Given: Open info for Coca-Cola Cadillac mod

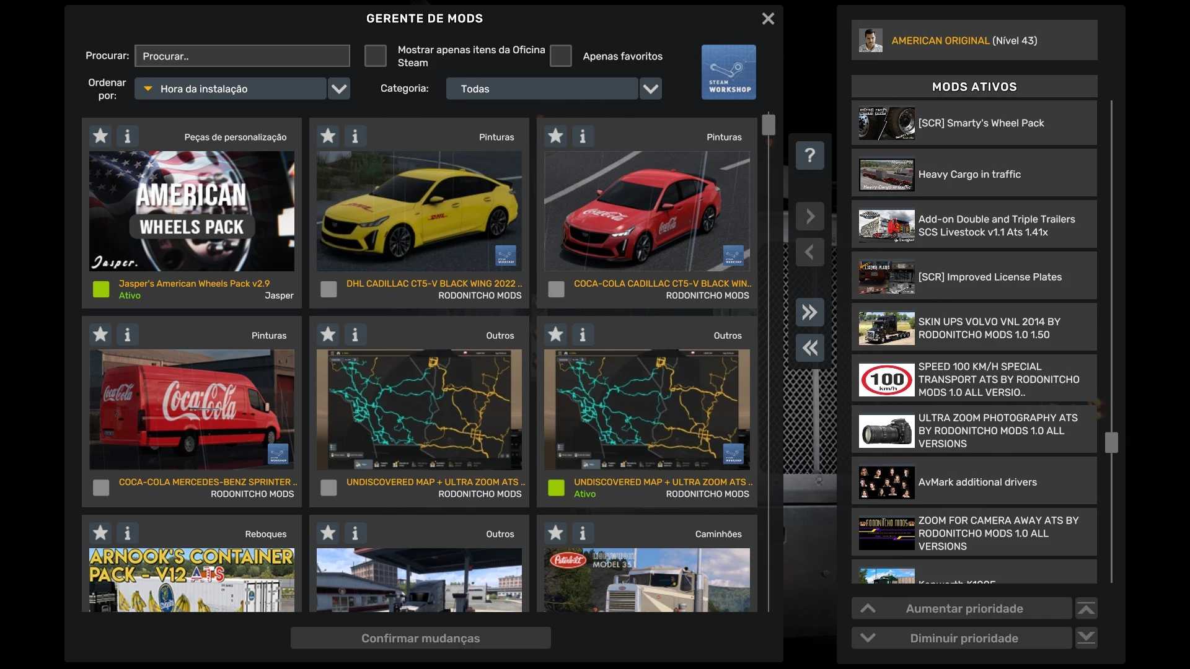Looking at the screenshot, I should tap(582, 136).
